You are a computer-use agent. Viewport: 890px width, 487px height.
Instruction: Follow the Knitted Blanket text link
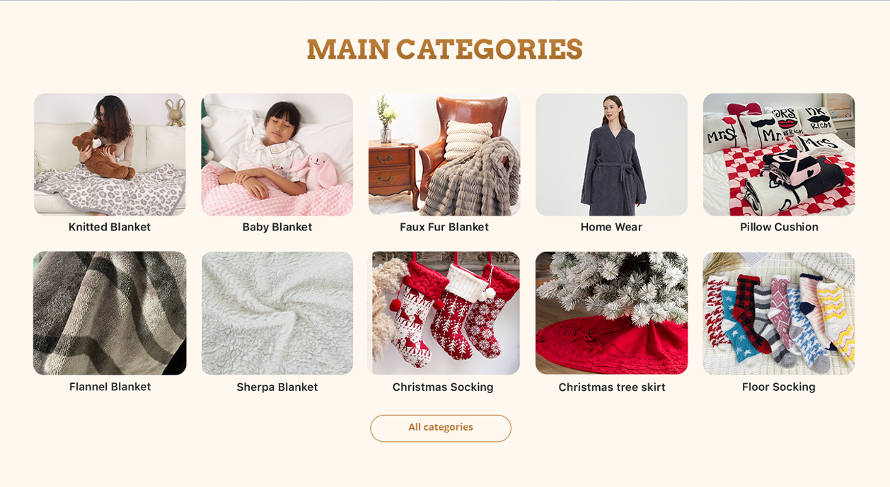(x=110, y=227)
